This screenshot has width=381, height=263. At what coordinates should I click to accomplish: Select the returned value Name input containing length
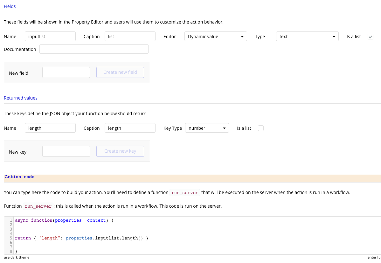click(50, 128)
